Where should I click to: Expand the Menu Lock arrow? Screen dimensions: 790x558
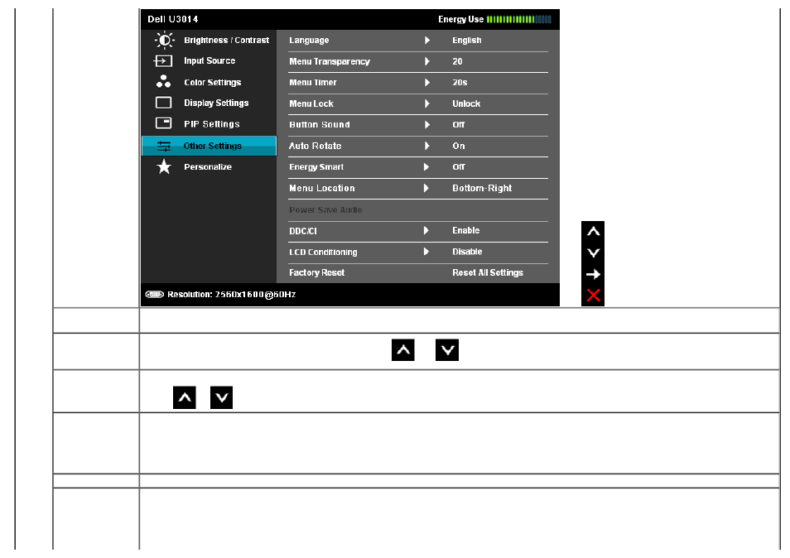tap(426, 103)
